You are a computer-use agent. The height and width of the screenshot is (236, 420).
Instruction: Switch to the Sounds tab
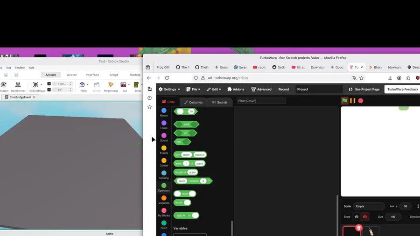[x=220, y=102]
